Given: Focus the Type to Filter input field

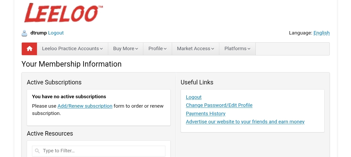Looking at the screenshot, I should tap(102, 151).
